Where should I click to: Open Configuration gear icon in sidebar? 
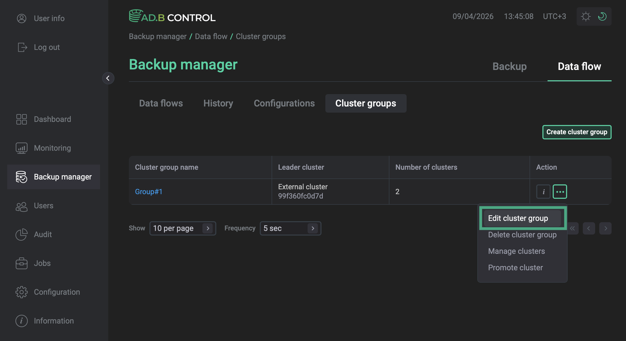pyautogui.click(x=21, y=292)
